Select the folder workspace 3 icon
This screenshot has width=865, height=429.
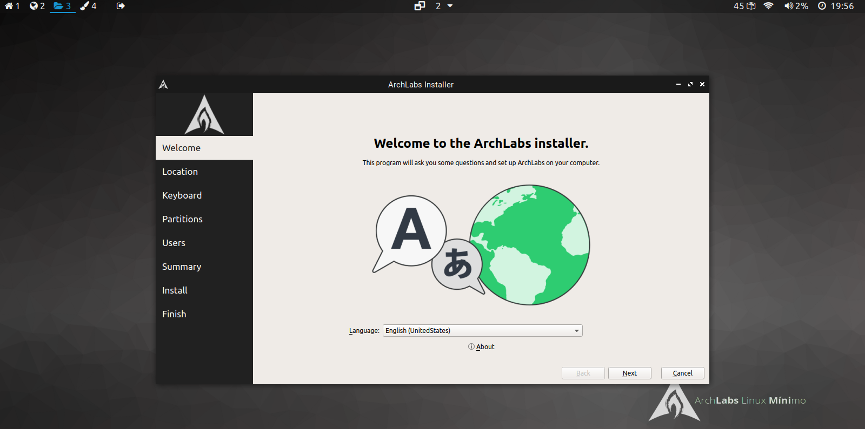pyautogui.click(x=58, y=6)
